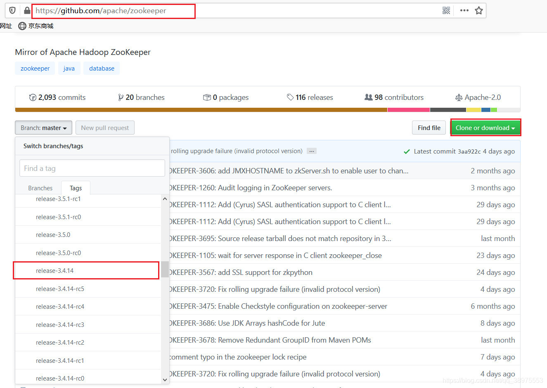
Task: Click the New pull request button
Action: tap(105, 128)
